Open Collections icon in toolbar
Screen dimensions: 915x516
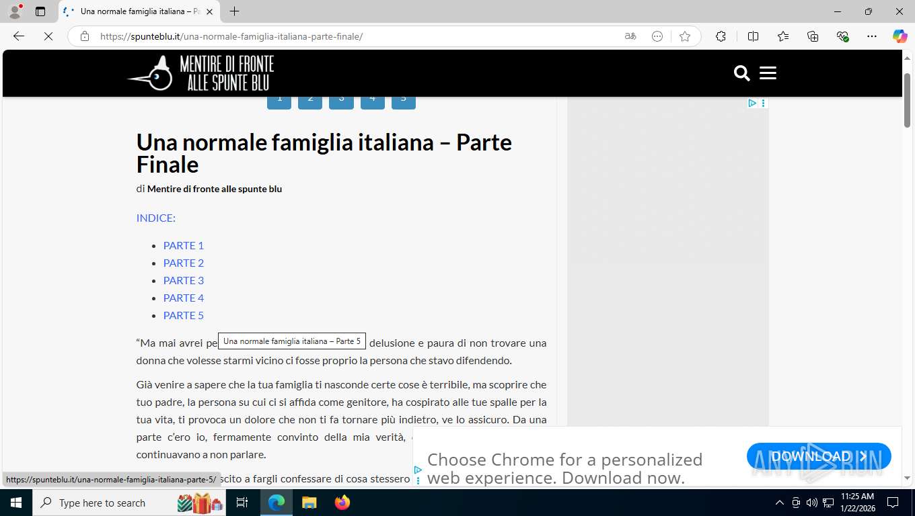pos(813,36)
